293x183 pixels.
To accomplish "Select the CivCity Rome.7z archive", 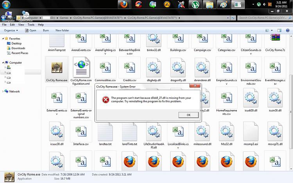I will coord(275,43).
